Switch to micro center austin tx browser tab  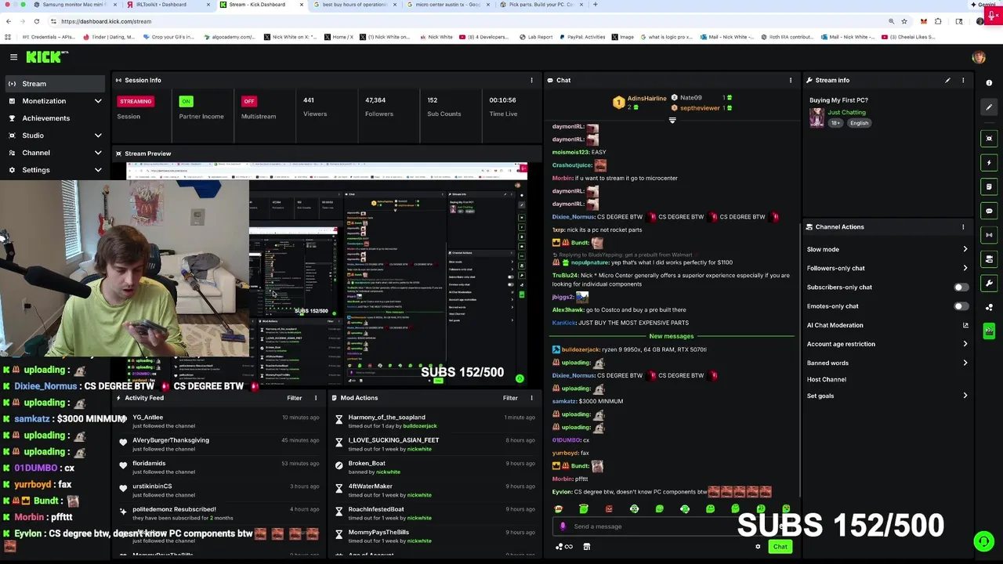click(447, 5)
